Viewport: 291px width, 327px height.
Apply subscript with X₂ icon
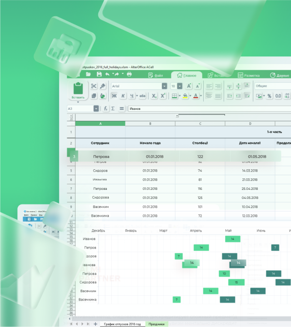click(x=154, y=96)
